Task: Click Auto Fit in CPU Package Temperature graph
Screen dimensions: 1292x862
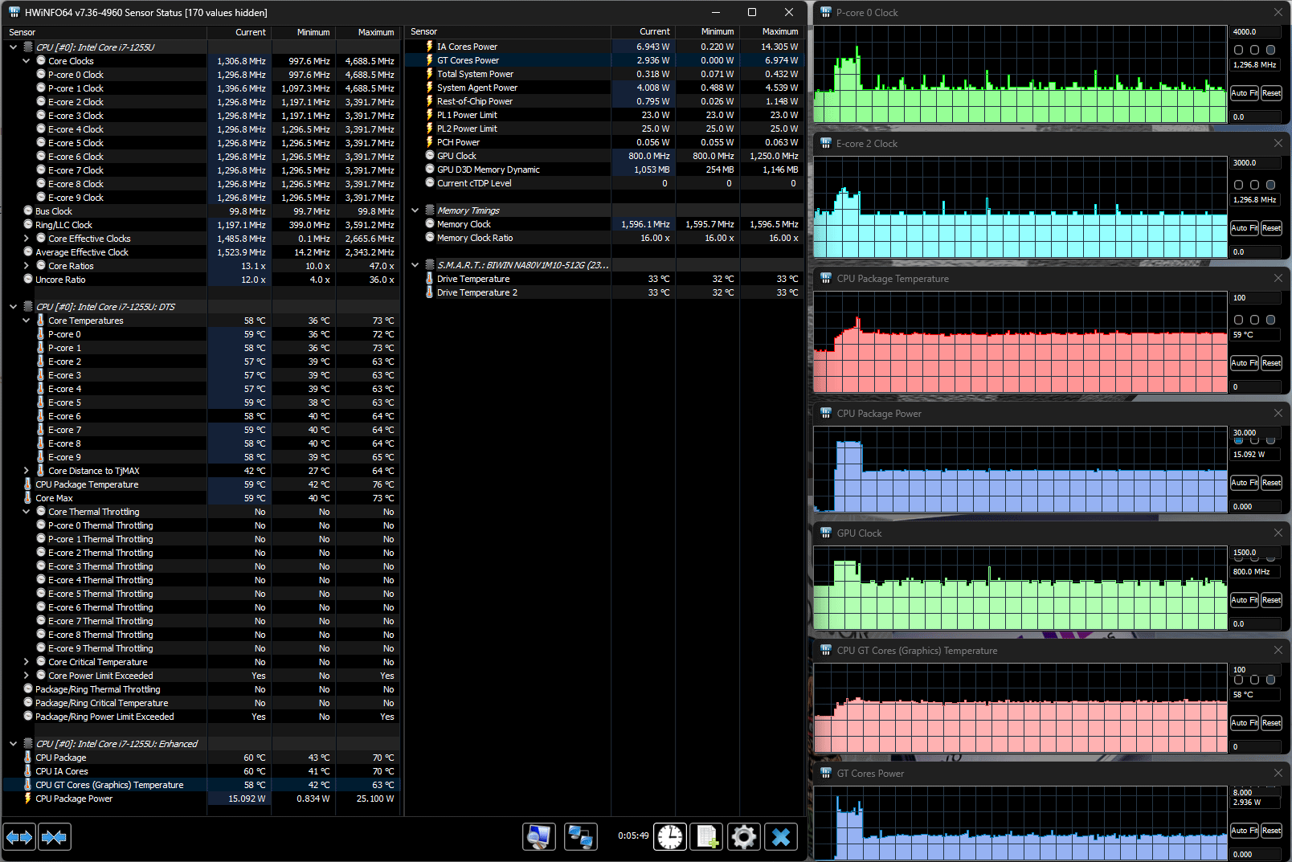Action: (1245, 363)
